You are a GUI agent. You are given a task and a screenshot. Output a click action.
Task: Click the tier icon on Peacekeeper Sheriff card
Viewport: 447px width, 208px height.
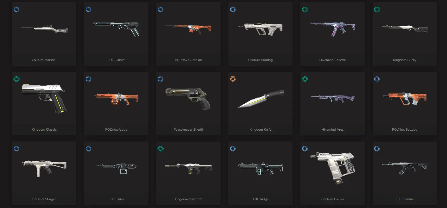pos(160,79)
